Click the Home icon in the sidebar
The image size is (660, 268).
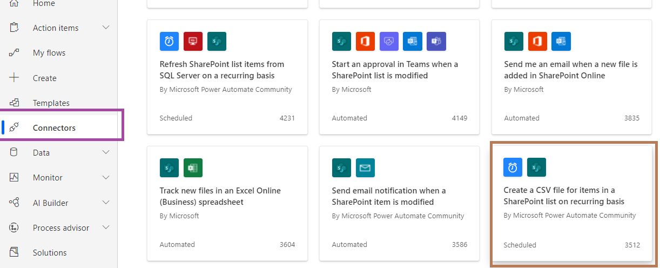[15, 3]
